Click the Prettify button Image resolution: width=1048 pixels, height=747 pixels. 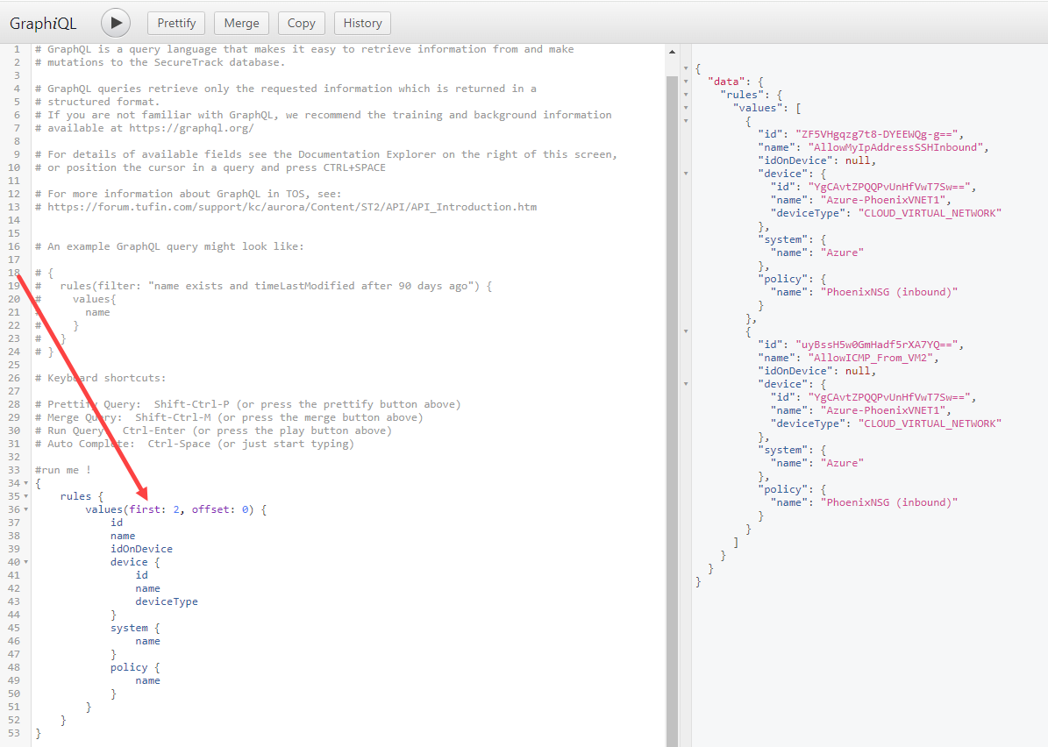(176, 23)
